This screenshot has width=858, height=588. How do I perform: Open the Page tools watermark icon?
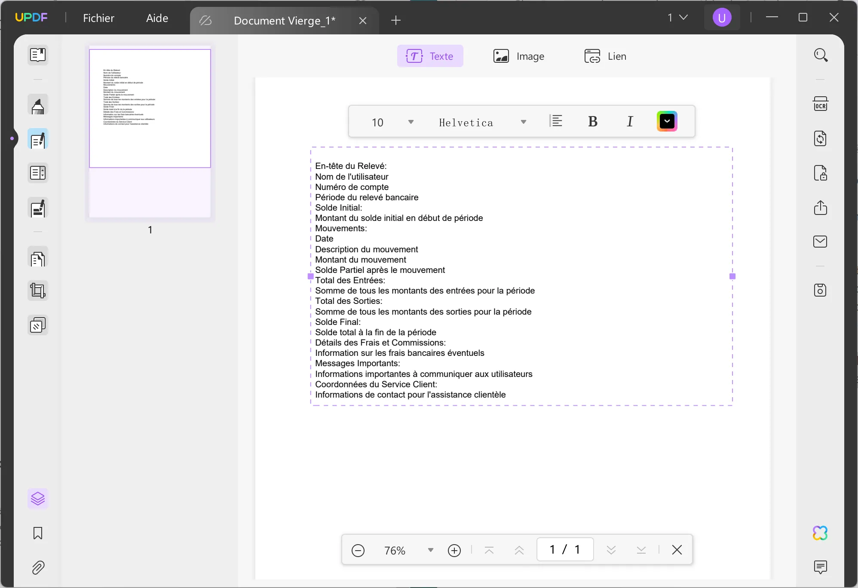pyautogui.click(x=38, y=325)
